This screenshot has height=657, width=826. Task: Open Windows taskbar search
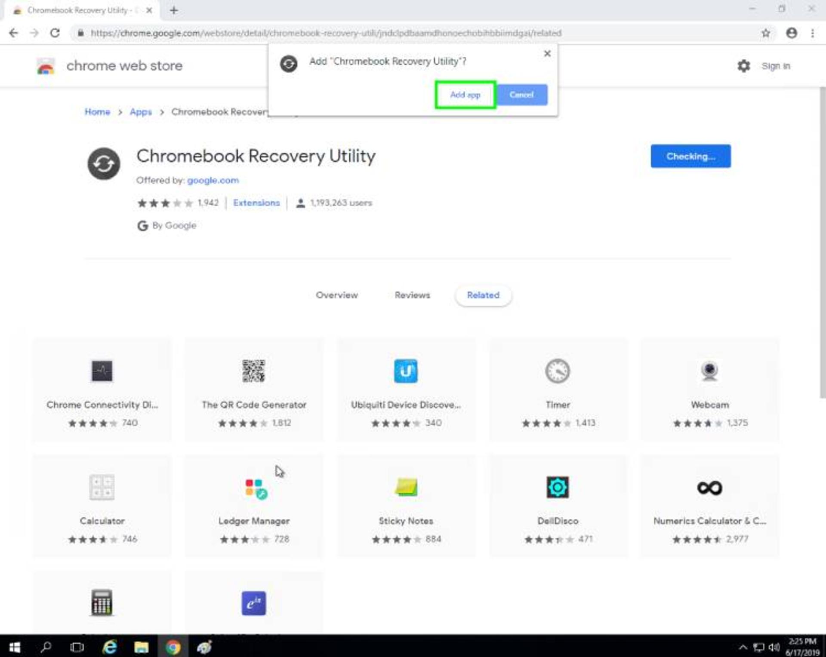(x=46, y=647)
